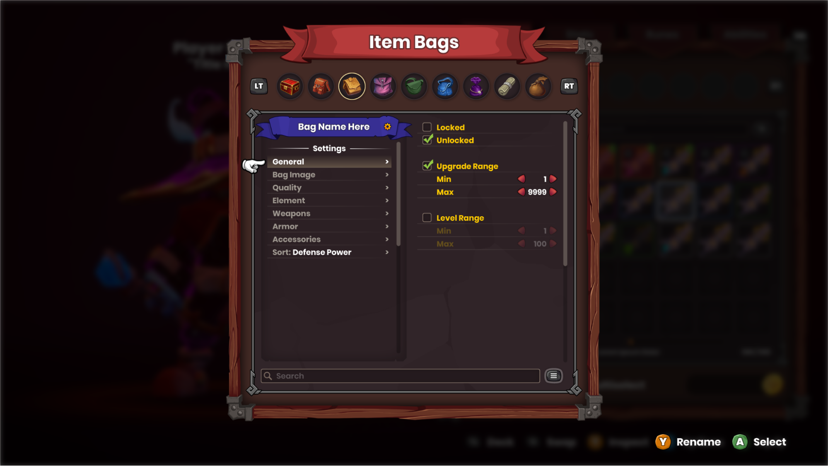Expand the Bag Image settings row
The height and width of the screenshot is (466, 828).
click(x=330, y=175)
